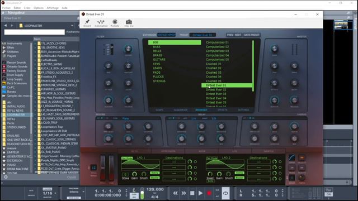The image size is (358, 201).
Task: Go forward in Navigateur browser history
Action: pyautogui.click(x=12, y=26)
